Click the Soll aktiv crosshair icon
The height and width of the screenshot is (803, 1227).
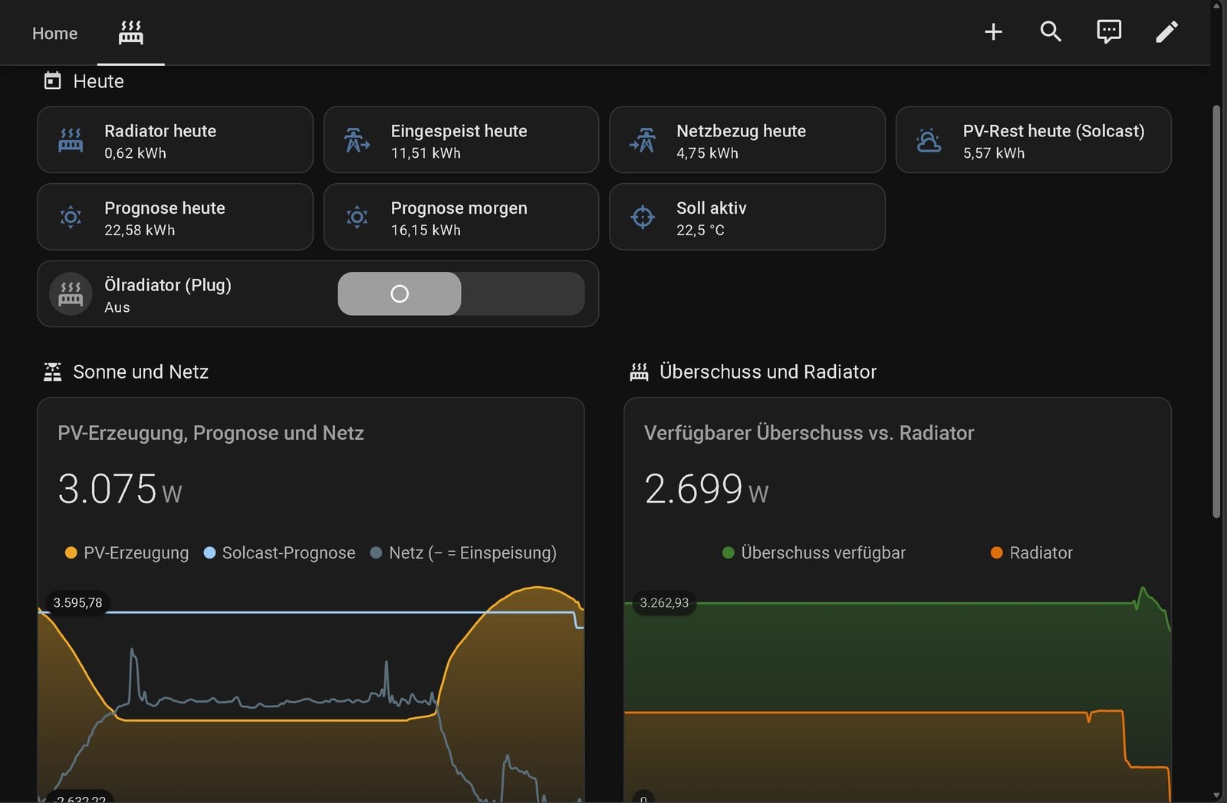pyautogui.click(x=643, y=218)
